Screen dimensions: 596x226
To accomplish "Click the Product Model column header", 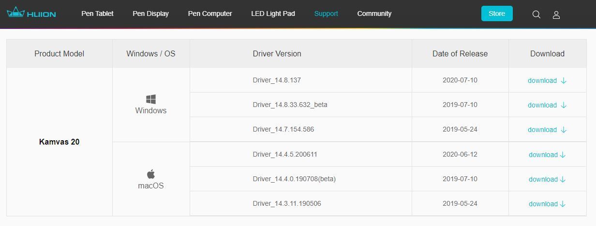I will (60, 53).
